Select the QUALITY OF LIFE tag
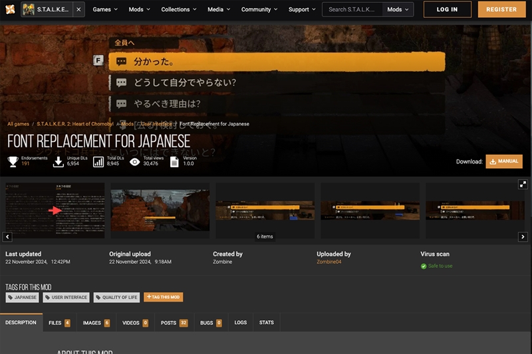 (117, 298)
